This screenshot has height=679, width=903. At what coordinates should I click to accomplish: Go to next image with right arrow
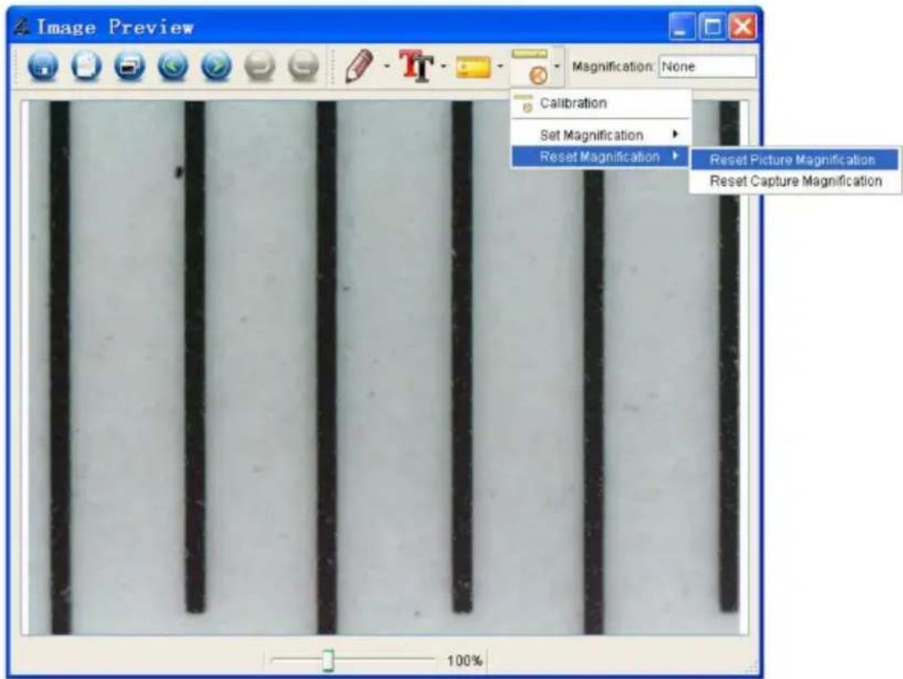tap(216, 66)
